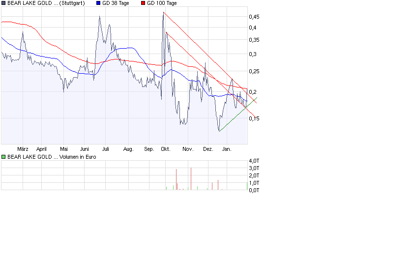Screen dimensions: 413x258
Task: Click the '0,2' price axis value
Action: point(253,92)
